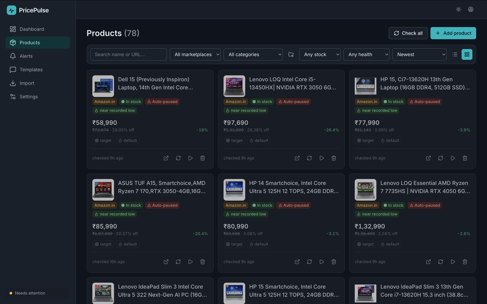
Task: Resume tracking for Dell 15 laptop
Action: coord(190,158)
